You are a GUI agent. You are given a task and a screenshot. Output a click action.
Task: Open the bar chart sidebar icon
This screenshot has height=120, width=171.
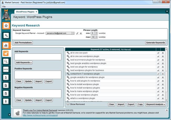[x=6, y=45]
